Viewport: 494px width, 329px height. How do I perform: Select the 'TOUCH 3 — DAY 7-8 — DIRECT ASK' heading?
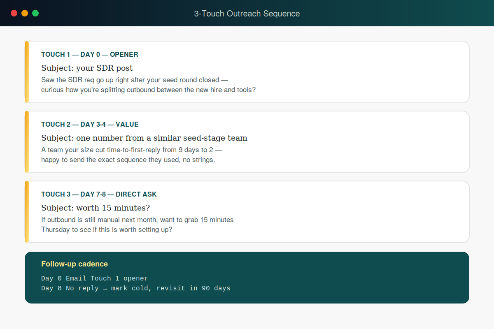(99, 194)
